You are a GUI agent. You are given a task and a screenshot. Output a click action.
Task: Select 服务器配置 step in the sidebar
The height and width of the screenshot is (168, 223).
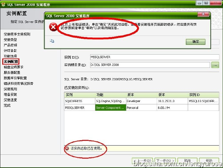pyautogui.click(x=12, y=72)
